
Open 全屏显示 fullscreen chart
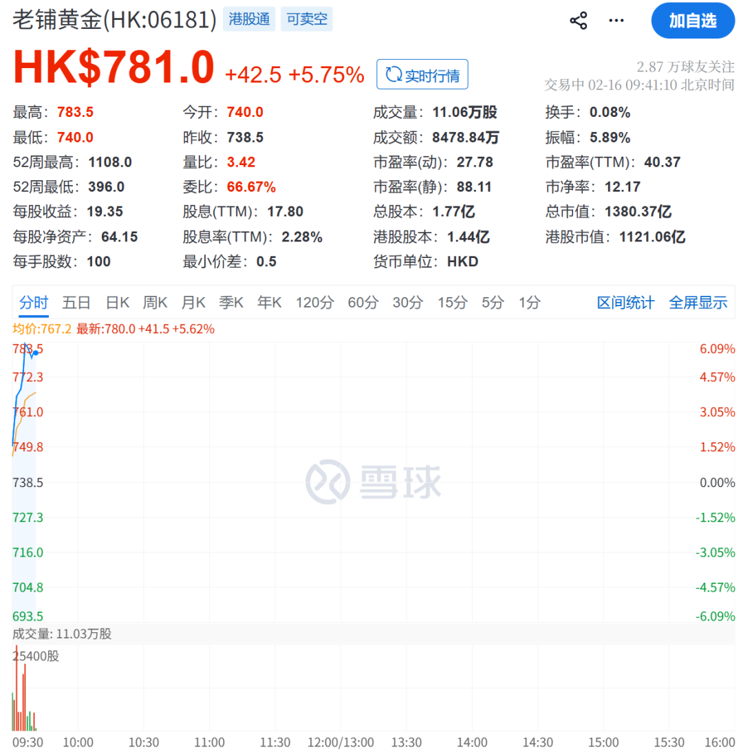point(698,303)
